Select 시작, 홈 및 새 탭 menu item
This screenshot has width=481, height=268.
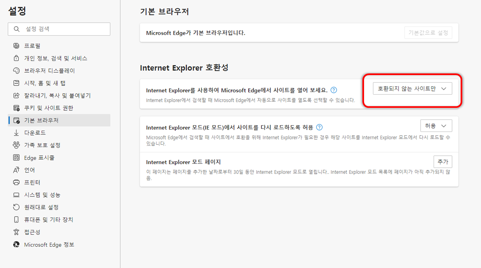pos(59,83)
